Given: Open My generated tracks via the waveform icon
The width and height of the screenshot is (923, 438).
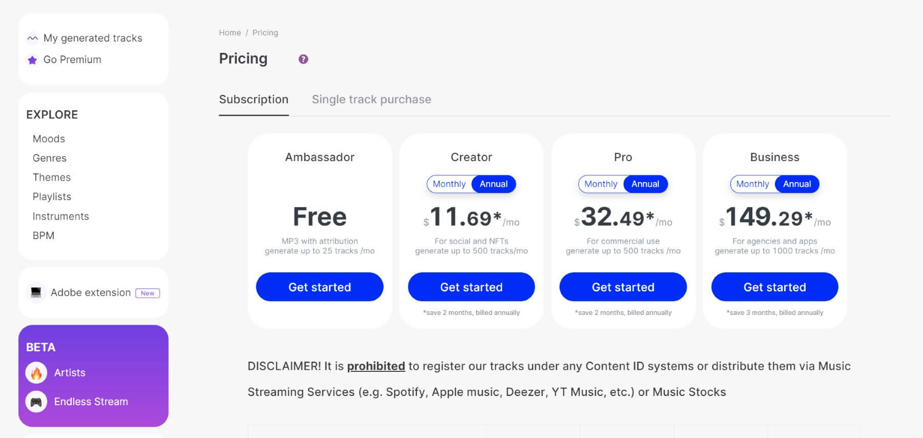Looking at the screenshot, I should pos(32,37).
